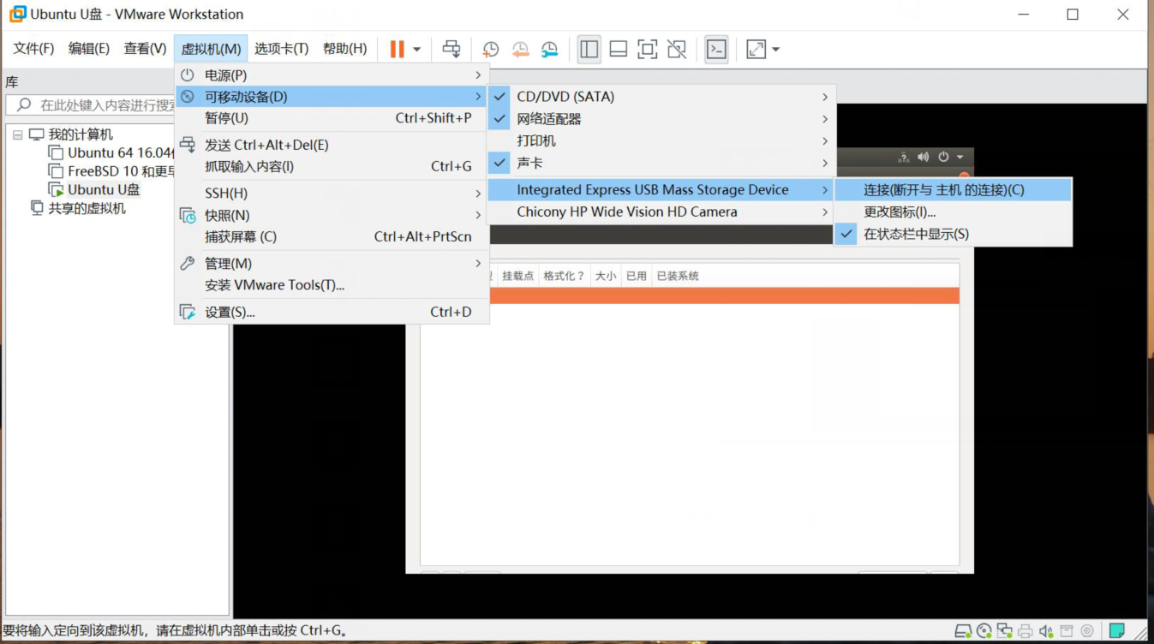The width and height of the screenshot is (1154, 644).
Task: Toggle the thumbnail bar toolbar icon
Action: click(x=619, y=49)
